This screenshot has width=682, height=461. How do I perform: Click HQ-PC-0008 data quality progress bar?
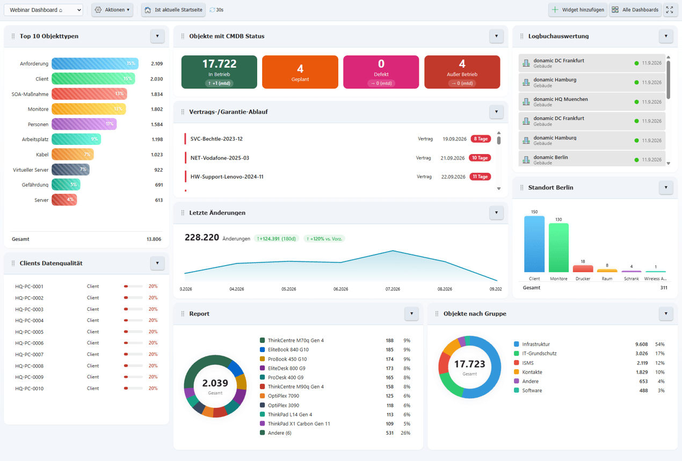click(133, 366)
